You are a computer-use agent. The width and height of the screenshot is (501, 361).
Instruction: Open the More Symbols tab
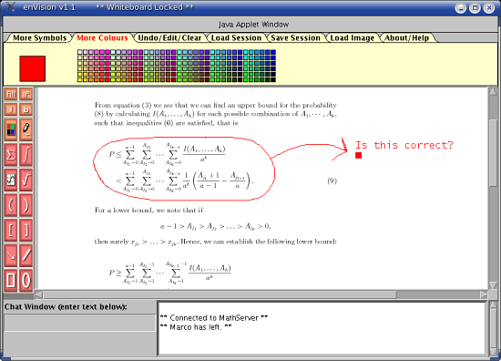(x=39, y=37)
